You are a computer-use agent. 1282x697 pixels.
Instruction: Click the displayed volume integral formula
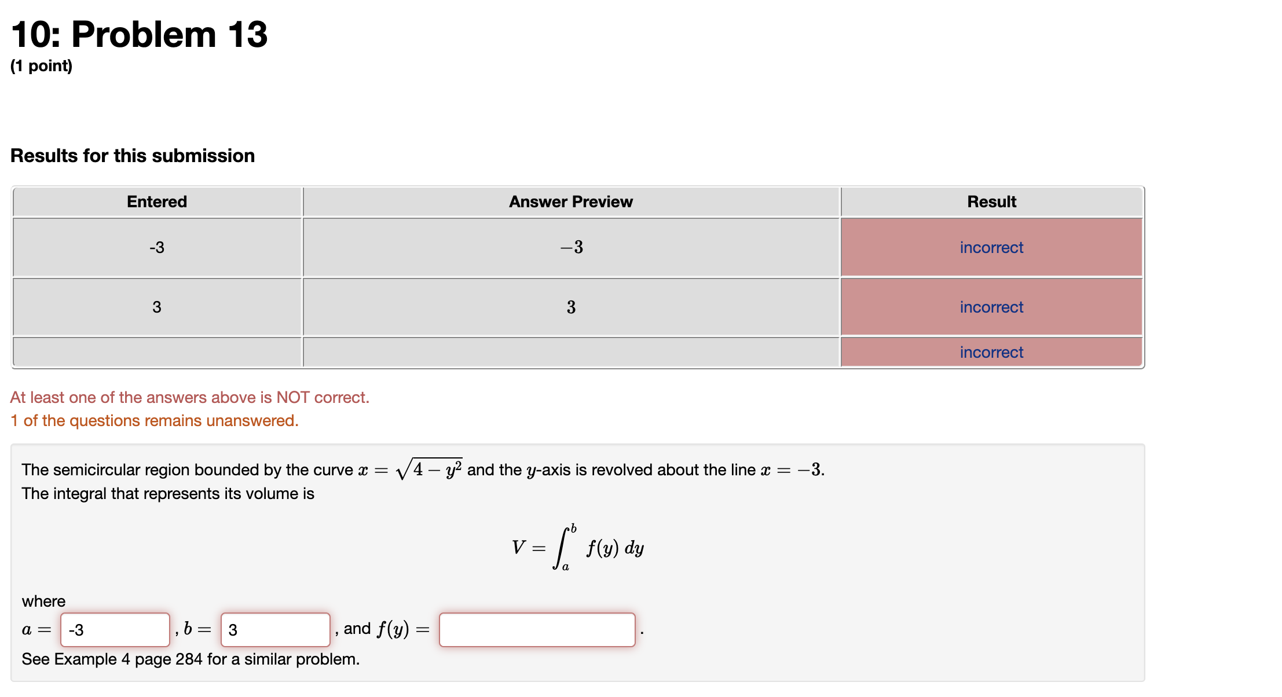coord(576,547)
